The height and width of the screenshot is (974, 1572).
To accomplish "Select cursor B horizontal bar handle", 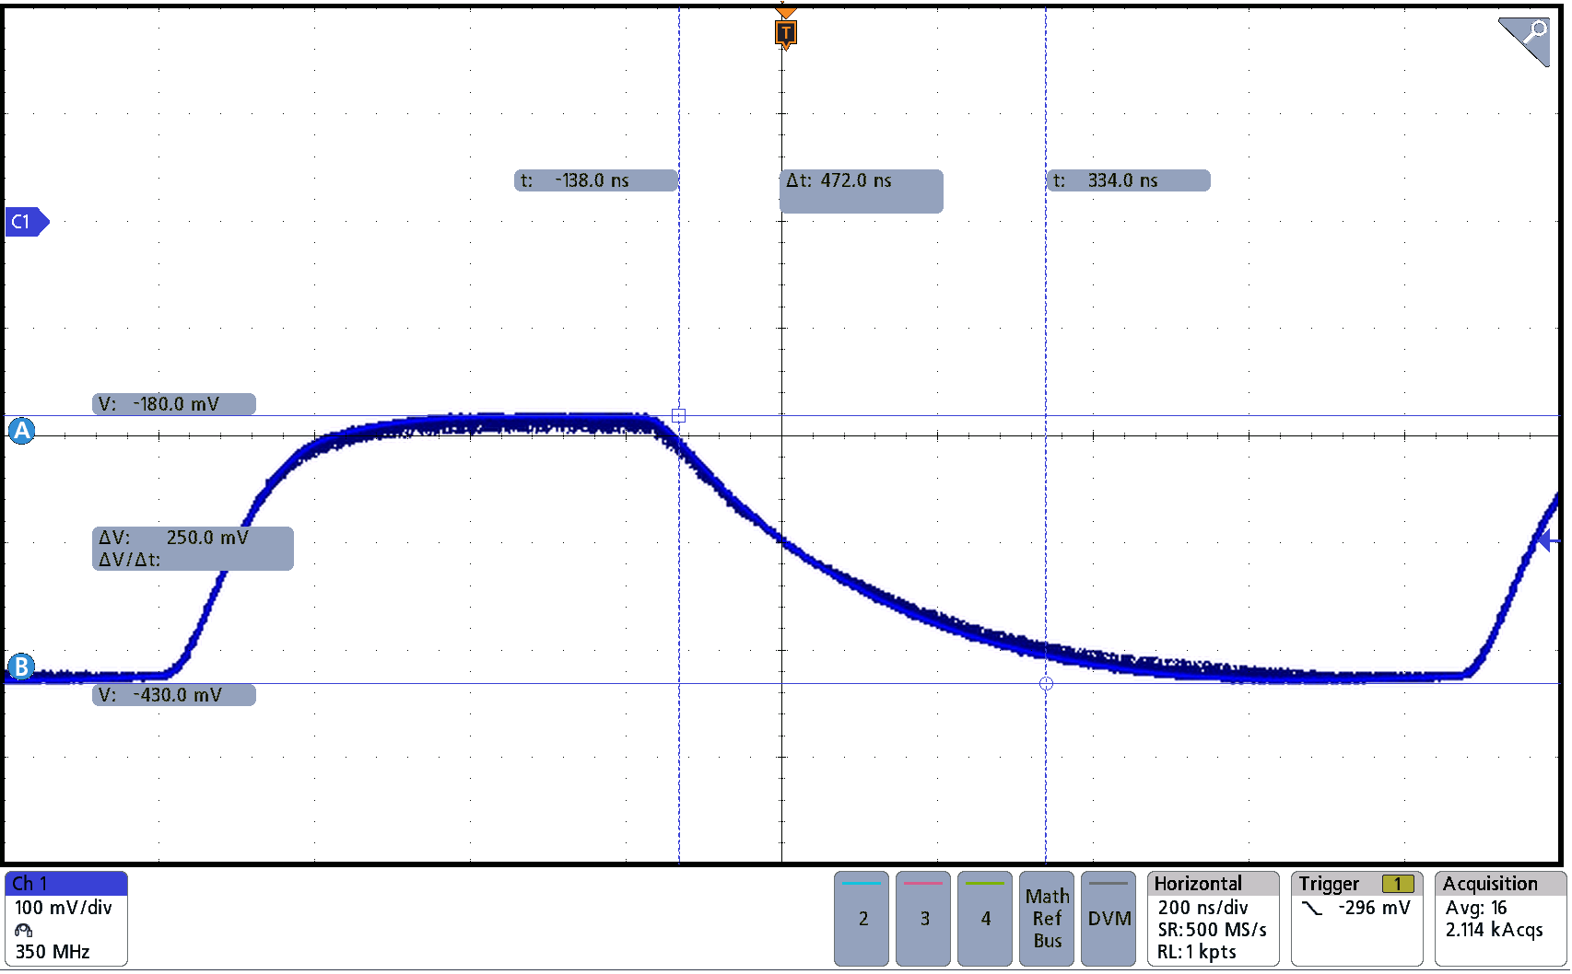I will [x=21, y=666].
